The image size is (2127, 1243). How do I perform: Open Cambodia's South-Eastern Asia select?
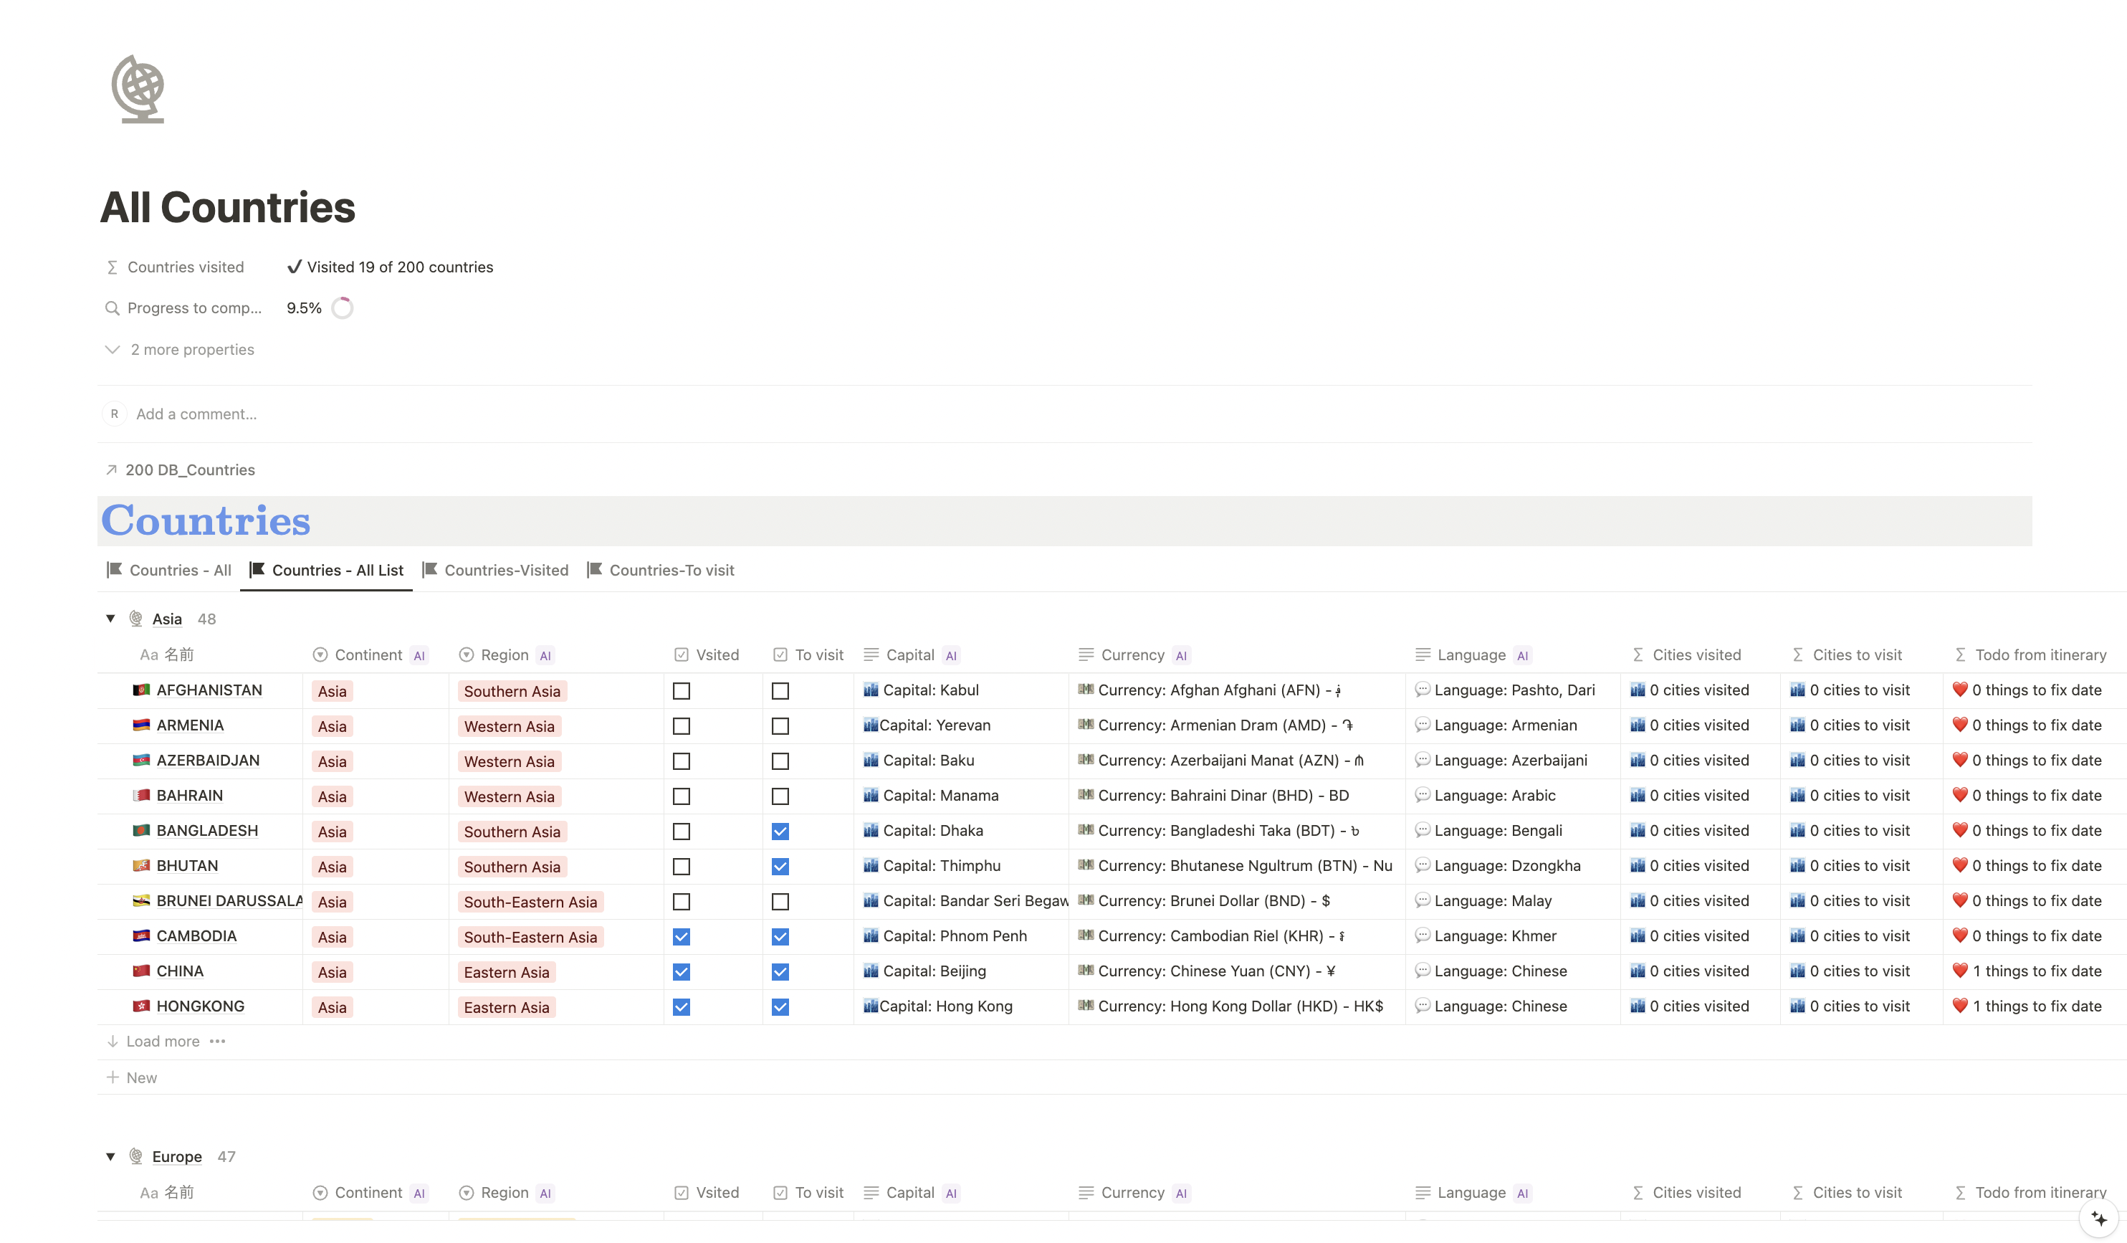[x=530, y=938]
